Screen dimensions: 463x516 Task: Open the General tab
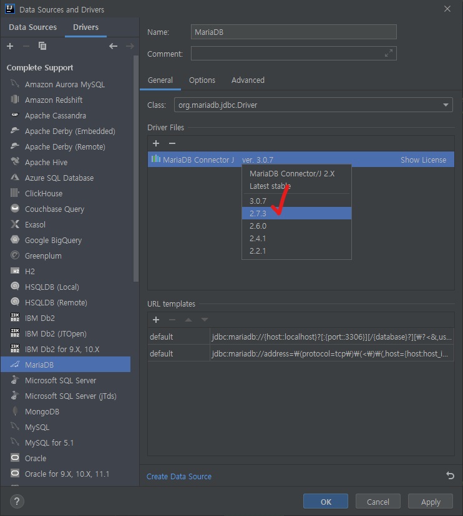tap(160, 80)
